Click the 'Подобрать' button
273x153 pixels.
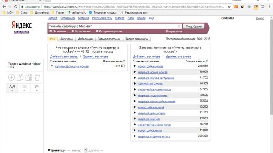[194, 26]
